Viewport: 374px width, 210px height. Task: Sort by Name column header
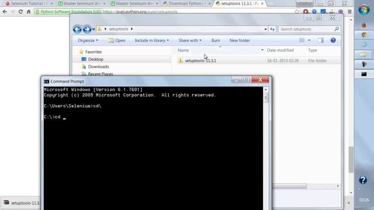[x=183, y=50]
